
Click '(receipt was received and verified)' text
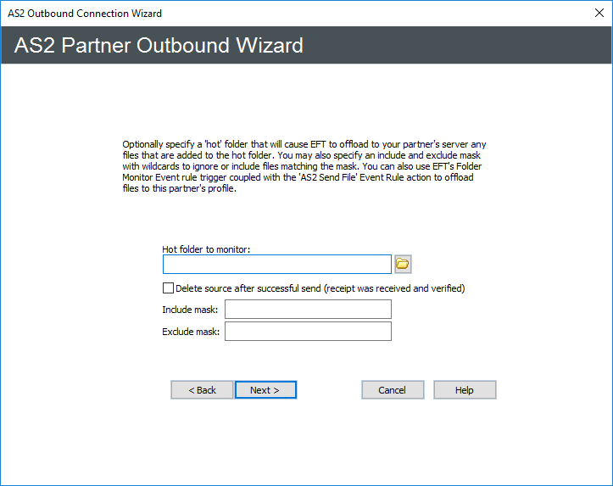coord(393,288)
